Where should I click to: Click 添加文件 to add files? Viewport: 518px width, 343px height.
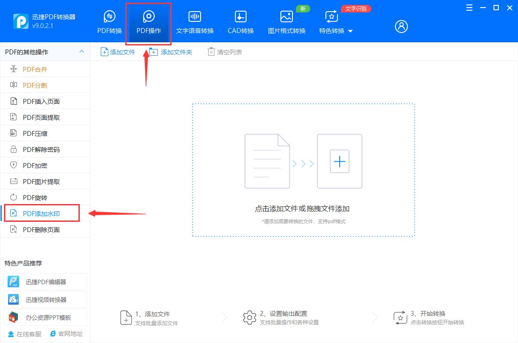coord(117,52)
